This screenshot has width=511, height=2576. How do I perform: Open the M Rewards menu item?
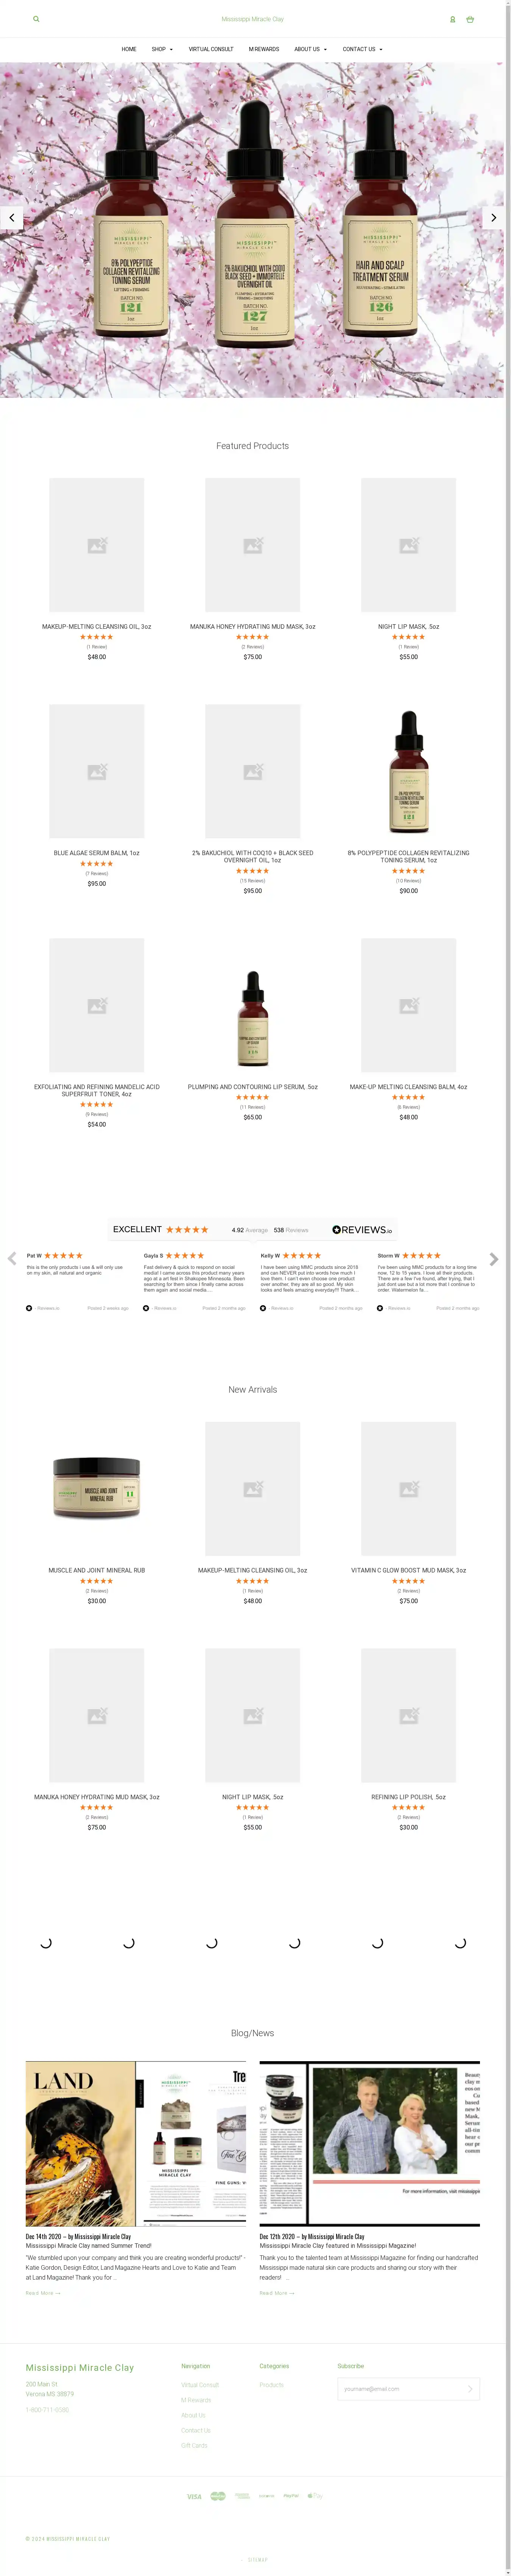click(264, 49)
